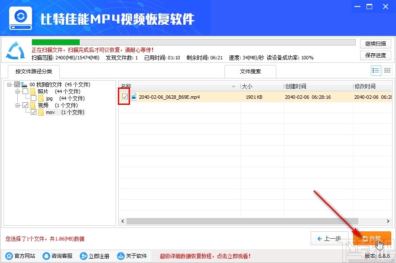The image size is (396, 263).
Task: Check the jpg folder checkbox
Action: pos(34,98)
